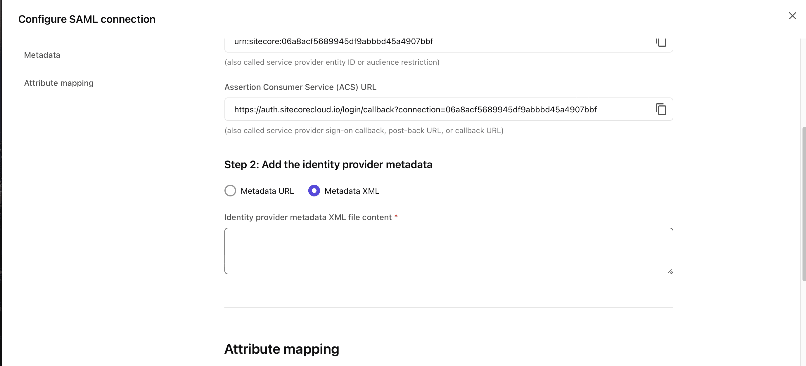Click the Identity provider metadata XML label
This screenshot has height=366, width=806.
(308, 217)
